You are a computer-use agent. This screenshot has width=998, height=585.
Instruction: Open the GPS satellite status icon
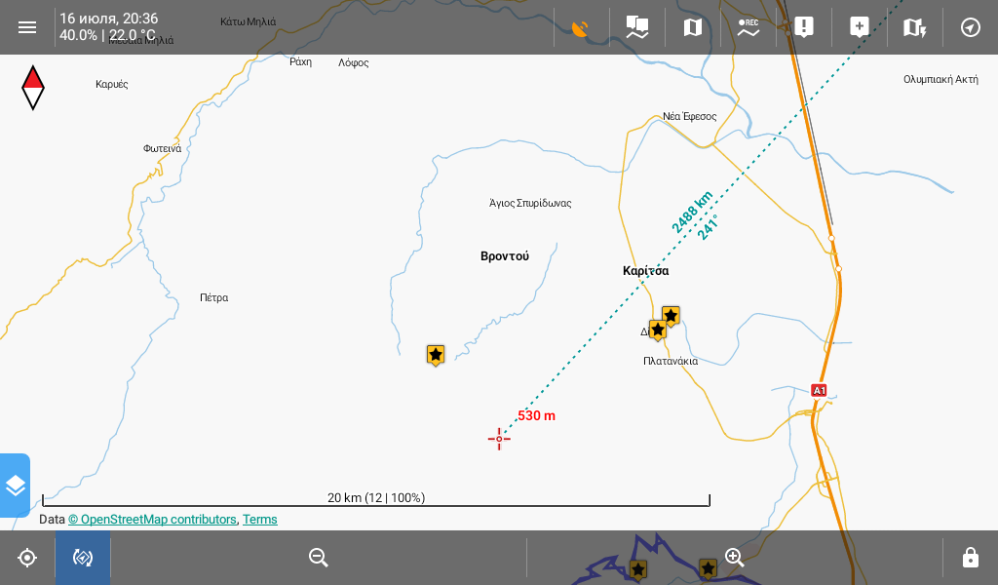[581, 27]
